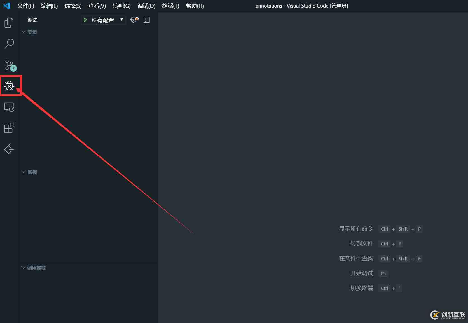Click the 创新互联 logo at bottom right
The image size is (468, 323).
click(x=448, y=315)
